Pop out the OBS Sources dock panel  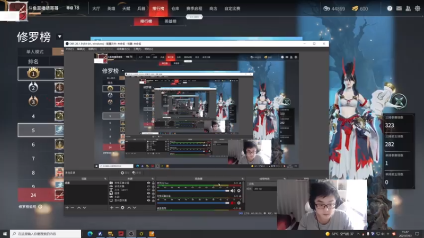point(153,179)
